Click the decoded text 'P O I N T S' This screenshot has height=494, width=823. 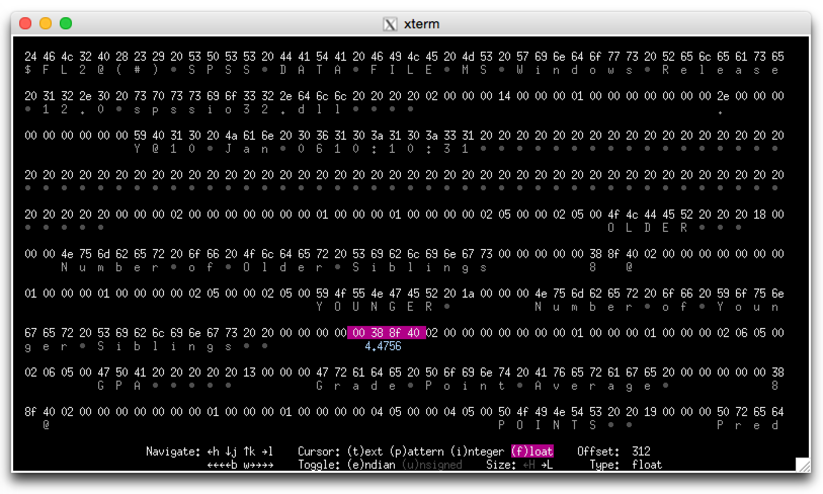pos(547,425)
